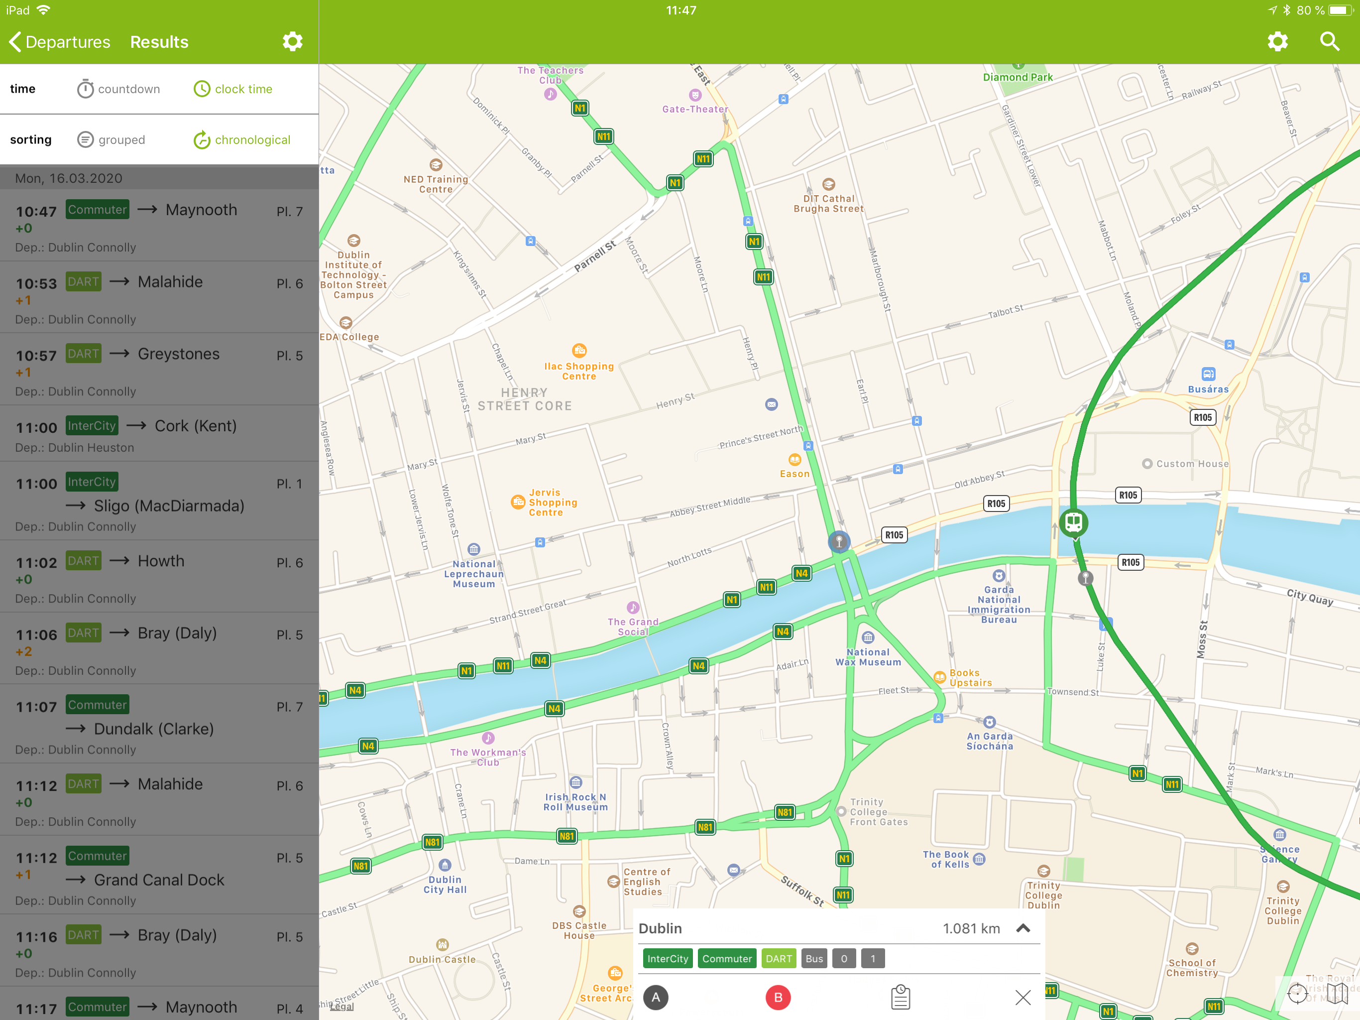Image resolution: width=1360 pixels, height=1020 pixels.
Task: Choose chronological sorting
Action: 241,139
